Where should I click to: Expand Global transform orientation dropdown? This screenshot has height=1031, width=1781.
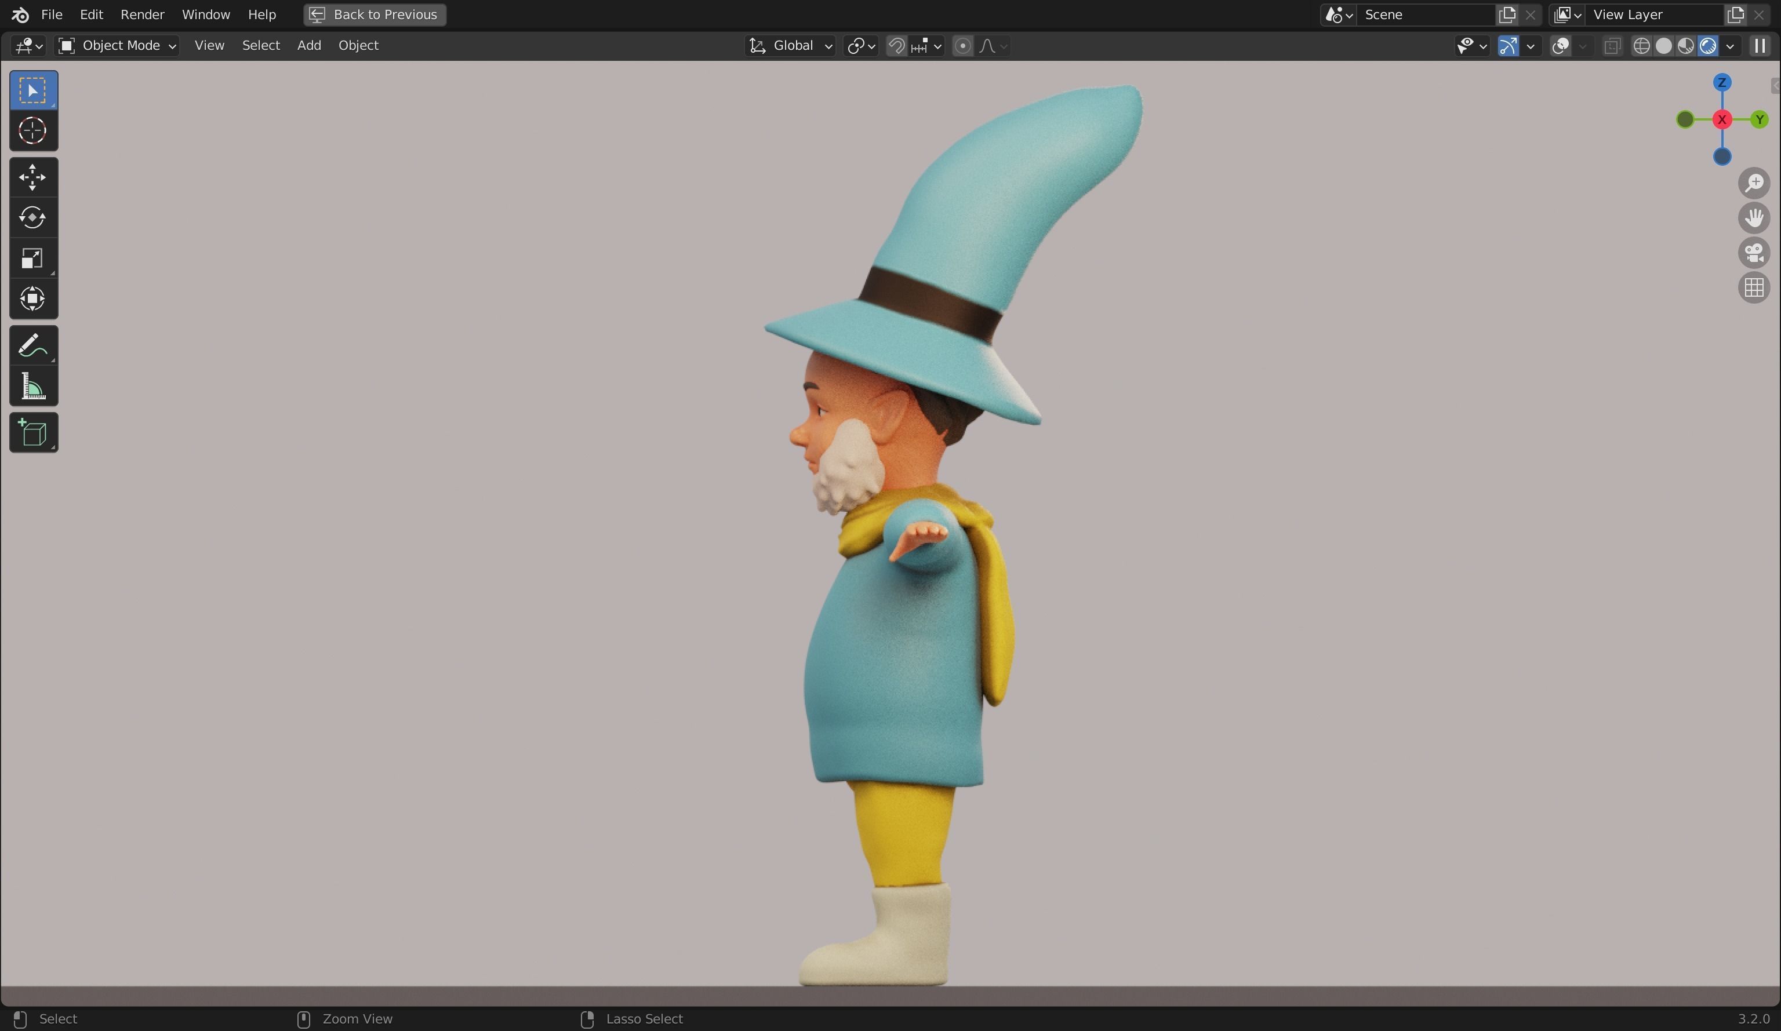(791, 46)
